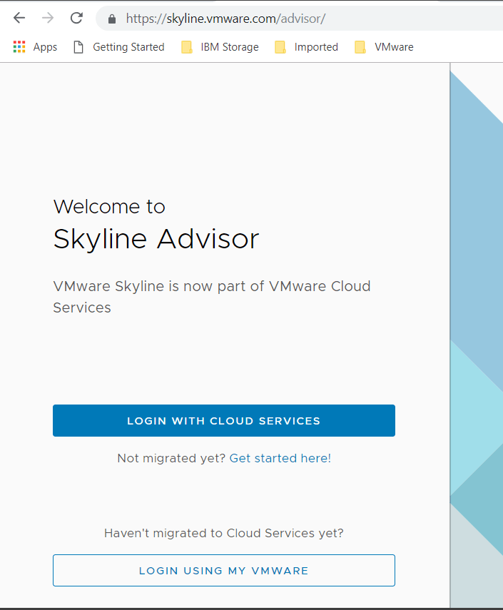Image resolution: width=503 pixels, height=610 pixels.
Task: Select the Apps label in bookmarks bar
Action: point(45,47)
